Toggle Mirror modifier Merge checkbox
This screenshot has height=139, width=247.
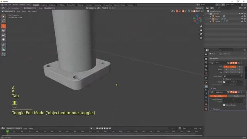tap(224, 82)
